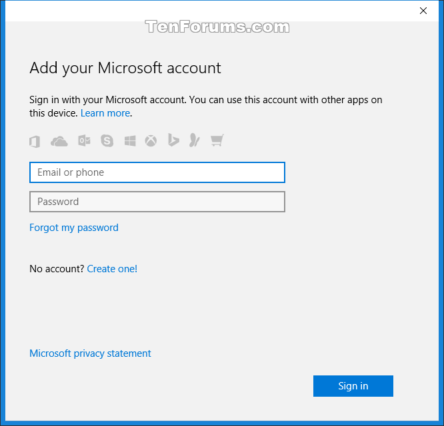This screenshot has height=426, width=444.
Task: Focus the Email or phone field
Action: 157,172
